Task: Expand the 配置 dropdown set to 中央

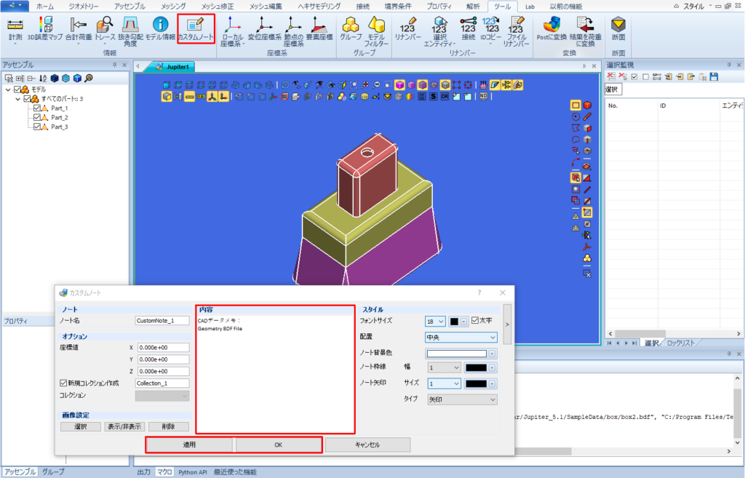Action: [x=461, y=338]
